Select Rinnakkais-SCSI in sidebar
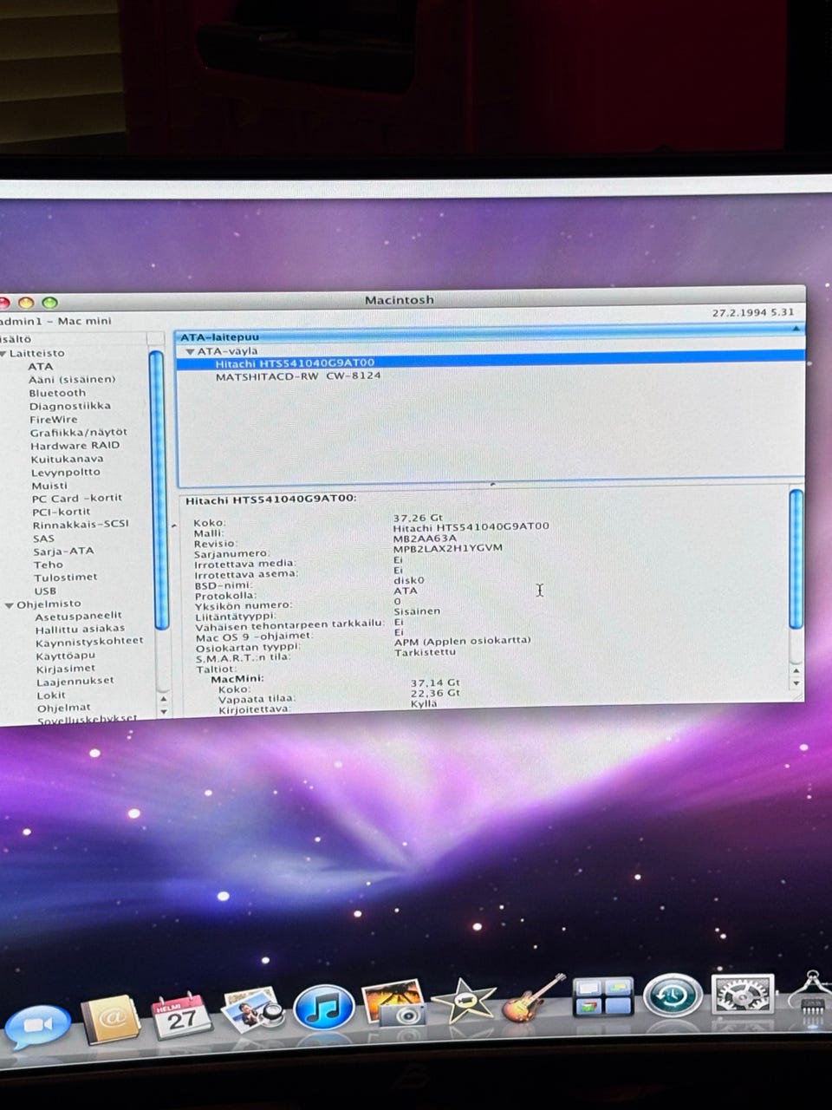This screenshot has height=1110, width=832. (x=81, y=525)
